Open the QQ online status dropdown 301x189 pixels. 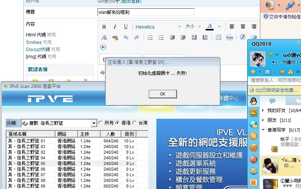[277, 55]
